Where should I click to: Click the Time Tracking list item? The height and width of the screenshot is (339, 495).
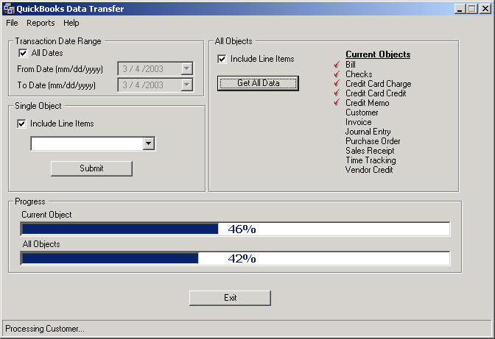point(371,160)
